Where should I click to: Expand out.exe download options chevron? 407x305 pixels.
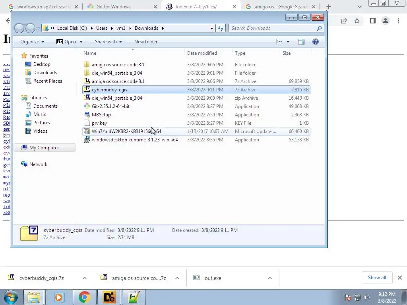pyautogui.click(x=270, y=278)
